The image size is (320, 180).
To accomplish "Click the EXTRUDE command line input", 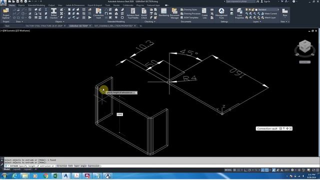I will 161,166.
